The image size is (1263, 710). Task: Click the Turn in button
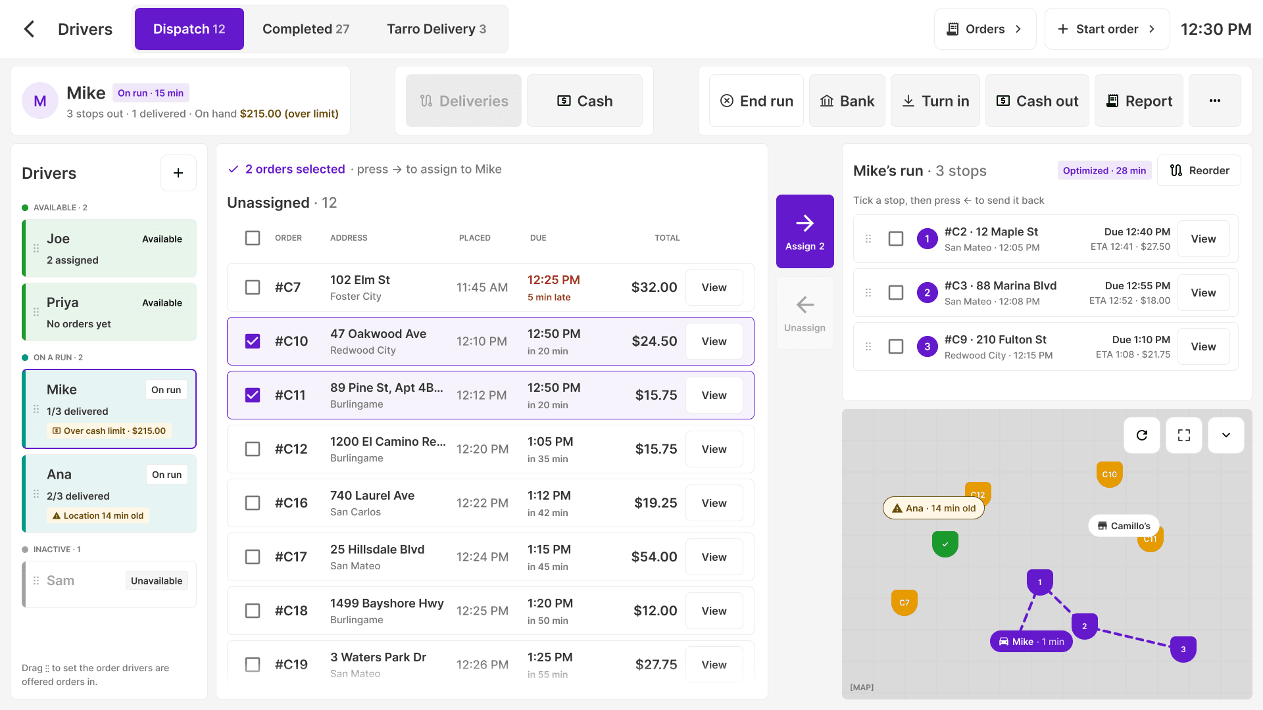[935, 101]
